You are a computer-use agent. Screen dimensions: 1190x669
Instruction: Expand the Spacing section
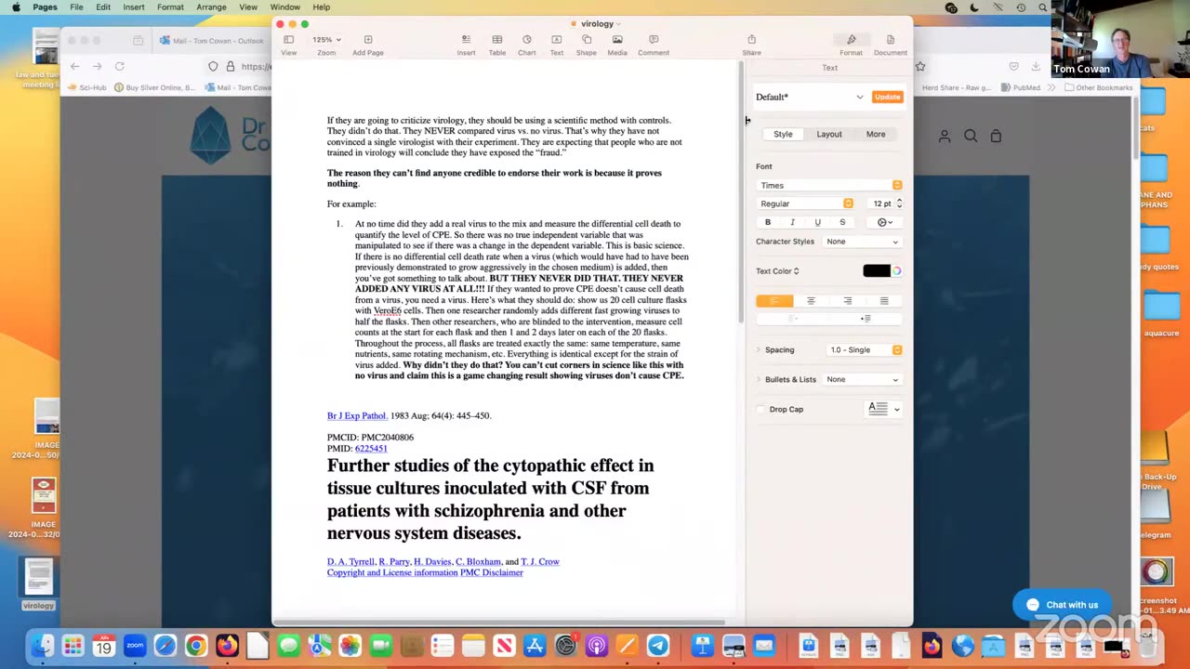[760, 350]
